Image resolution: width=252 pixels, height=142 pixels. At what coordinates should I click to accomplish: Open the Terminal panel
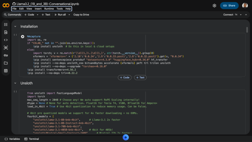pos(31,139)
